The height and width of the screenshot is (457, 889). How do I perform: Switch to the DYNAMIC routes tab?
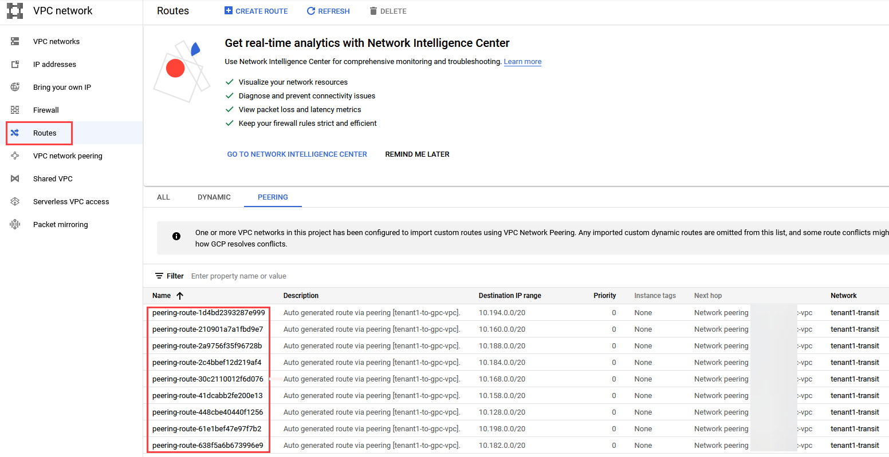coord(214,197)
